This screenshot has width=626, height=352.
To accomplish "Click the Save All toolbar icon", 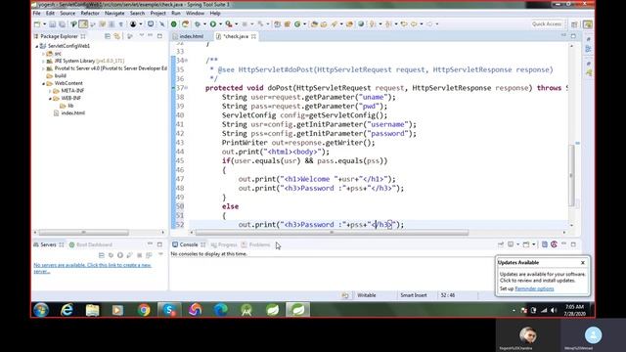I will [62, 24].
